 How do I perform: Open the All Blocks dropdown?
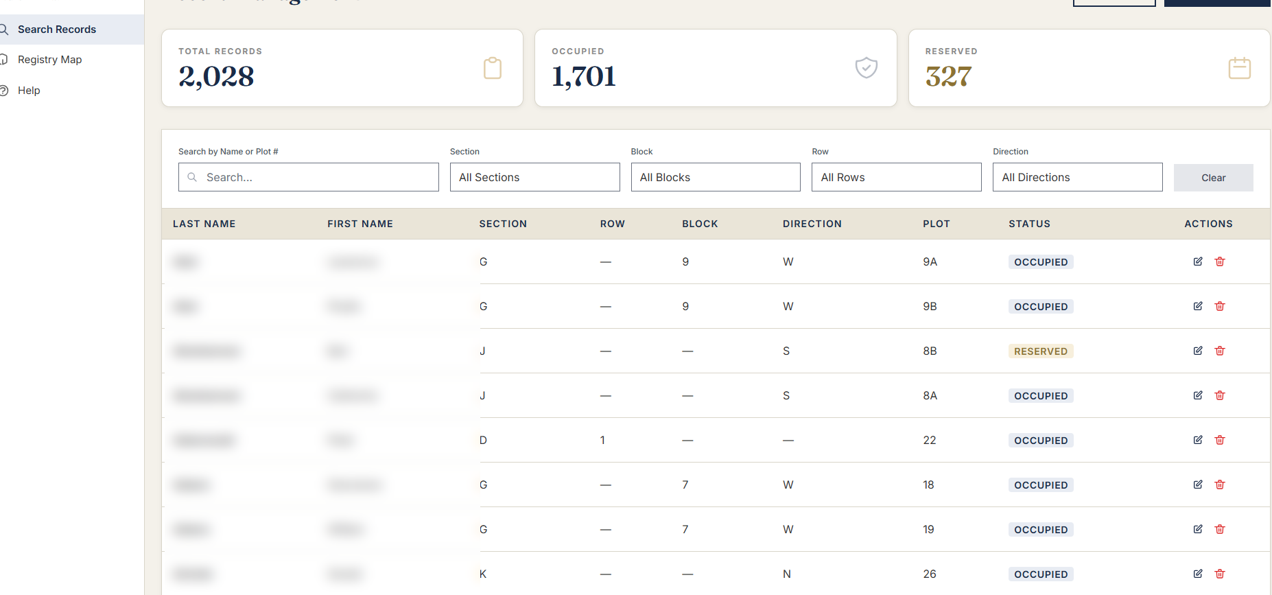coord(716,177)
